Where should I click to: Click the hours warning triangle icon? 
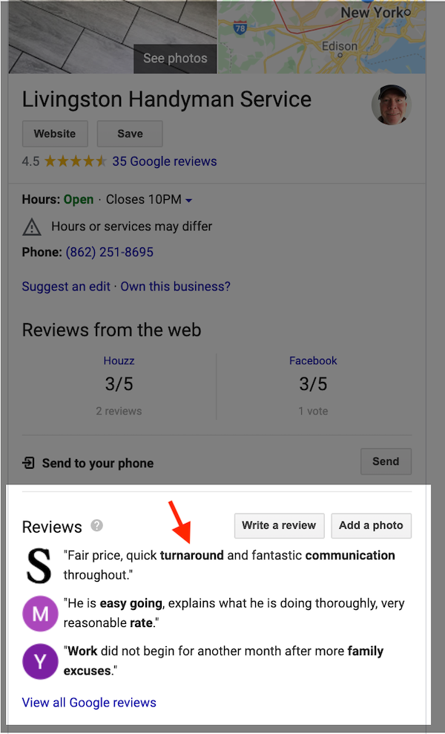click(31, 225)
